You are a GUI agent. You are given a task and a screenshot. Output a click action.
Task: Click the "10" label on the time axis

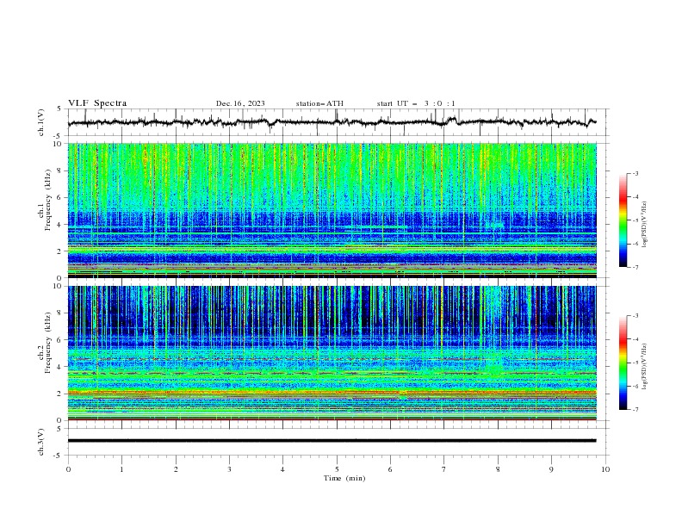605,469
